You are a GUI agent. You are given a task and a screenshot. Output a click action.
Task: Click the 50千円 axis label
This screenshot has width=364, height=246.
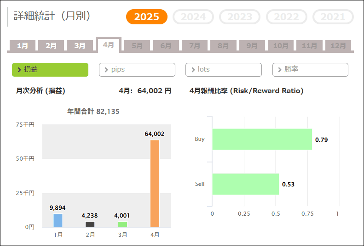click(25, 159)
